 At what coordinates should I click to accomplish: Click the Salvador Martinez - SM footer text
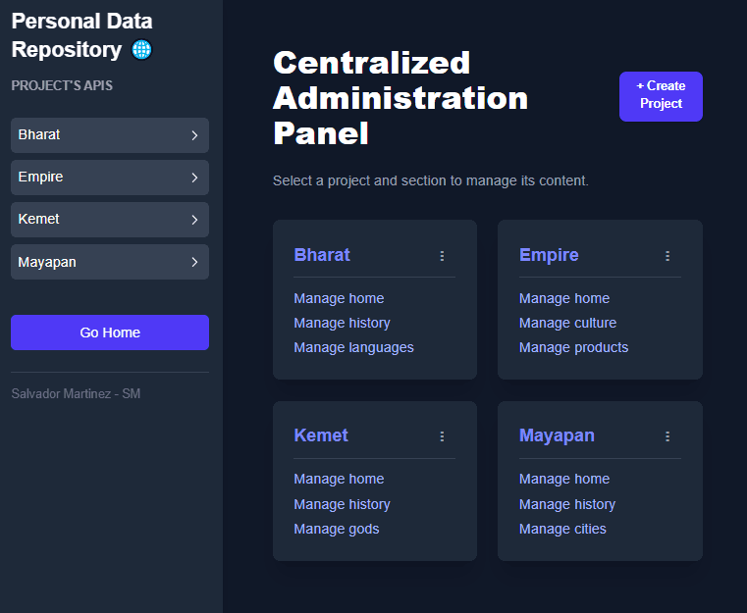76,393
